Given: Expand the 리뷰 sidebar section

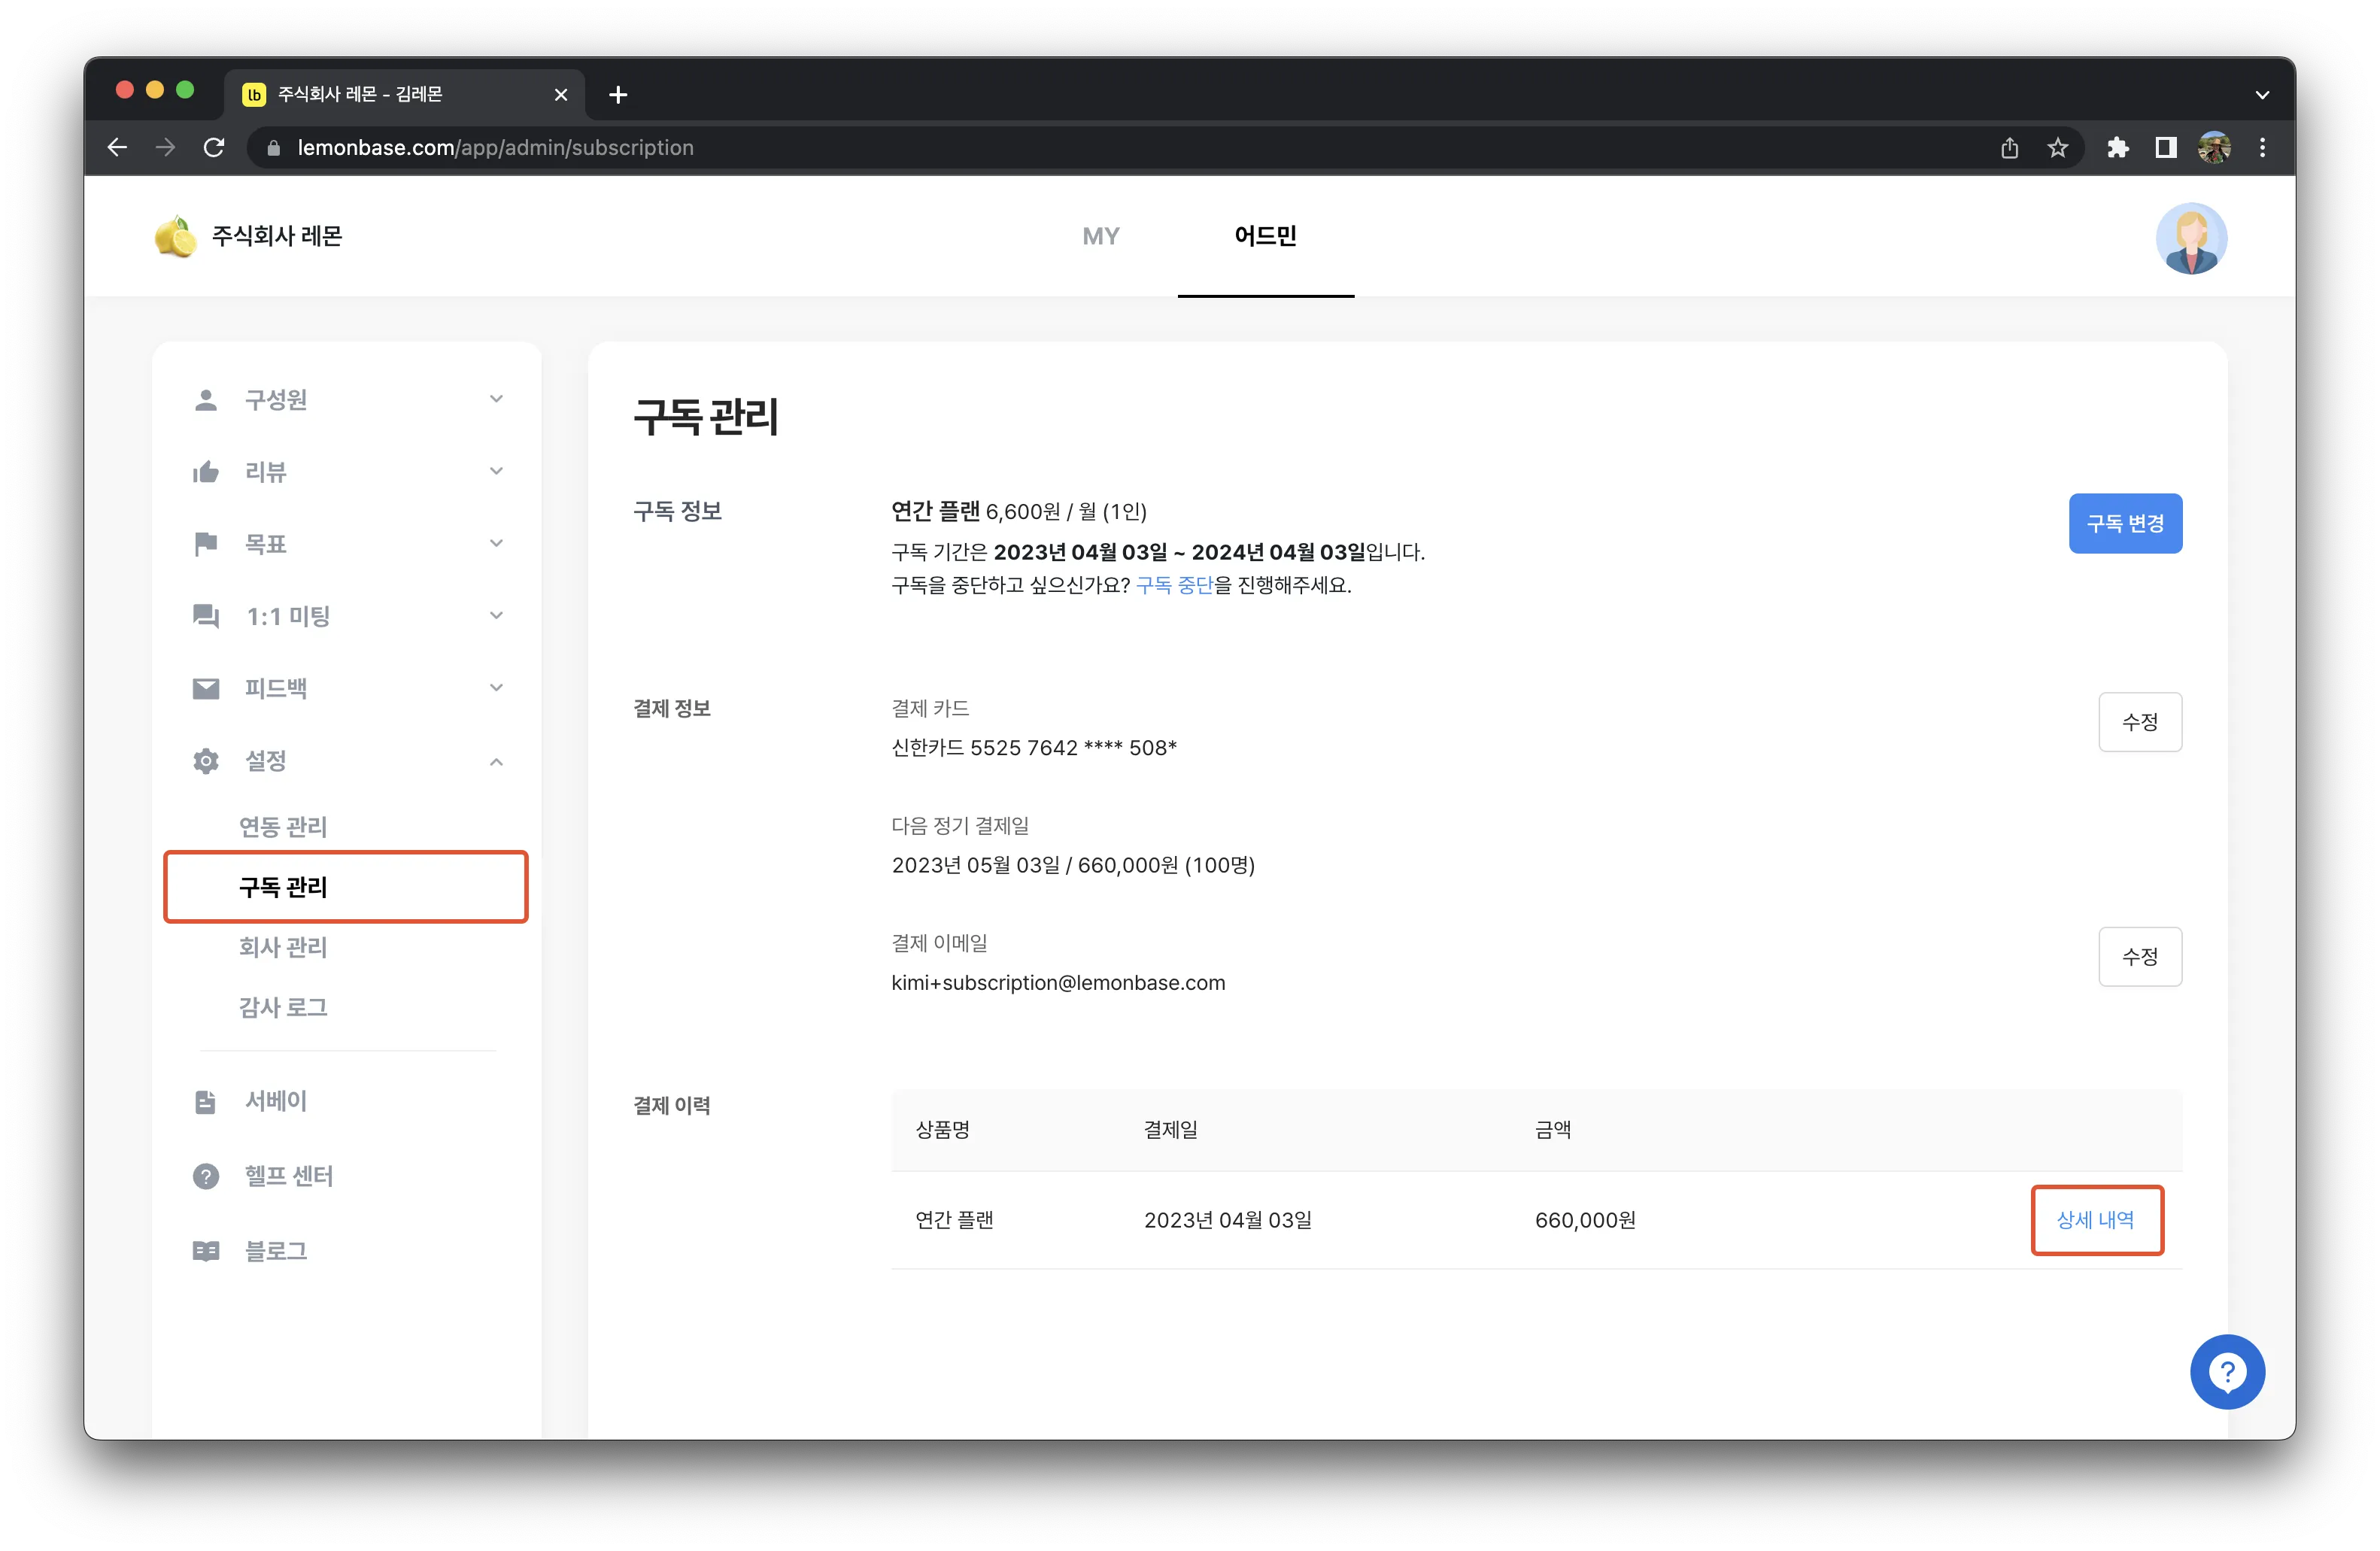Looking at the screenshot, I should point(346,472).
